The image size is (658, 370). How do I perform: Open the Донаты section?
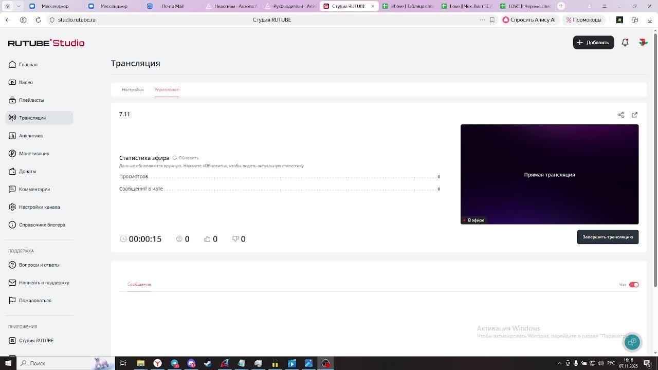39,171
